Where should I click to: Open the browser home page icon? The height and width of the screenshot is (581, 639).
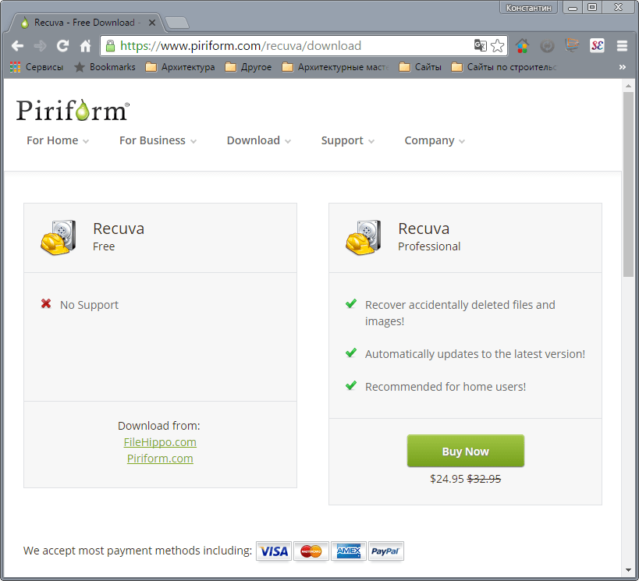85,46
